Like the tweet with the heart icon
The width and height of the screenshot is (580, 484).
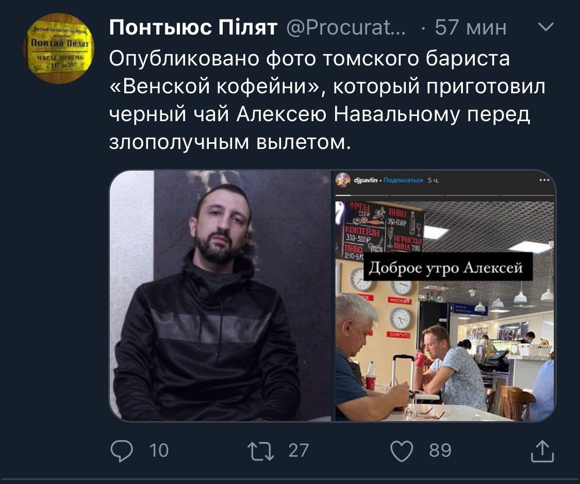(x=402, y=451)
